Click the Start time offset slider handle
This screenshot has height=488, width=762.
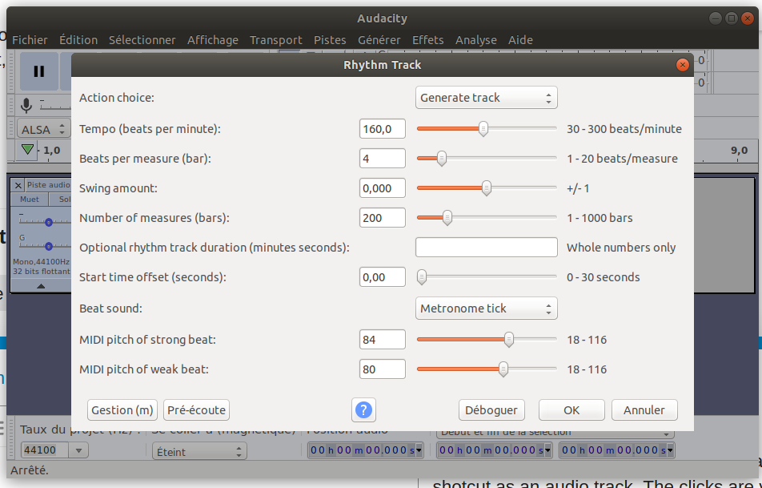(x=422, y=277)
